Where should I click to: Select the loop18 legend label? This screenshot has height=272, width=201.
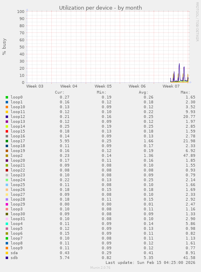pyautogui.click(x=18, y=146)
